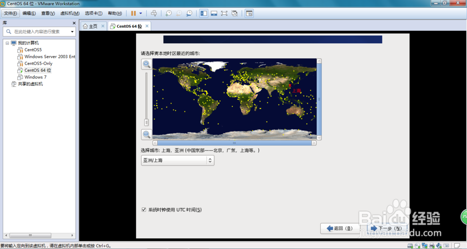The image size is (467, 249).
Task: Take a snapshot of this virtual machine
Action: point(169,14)
